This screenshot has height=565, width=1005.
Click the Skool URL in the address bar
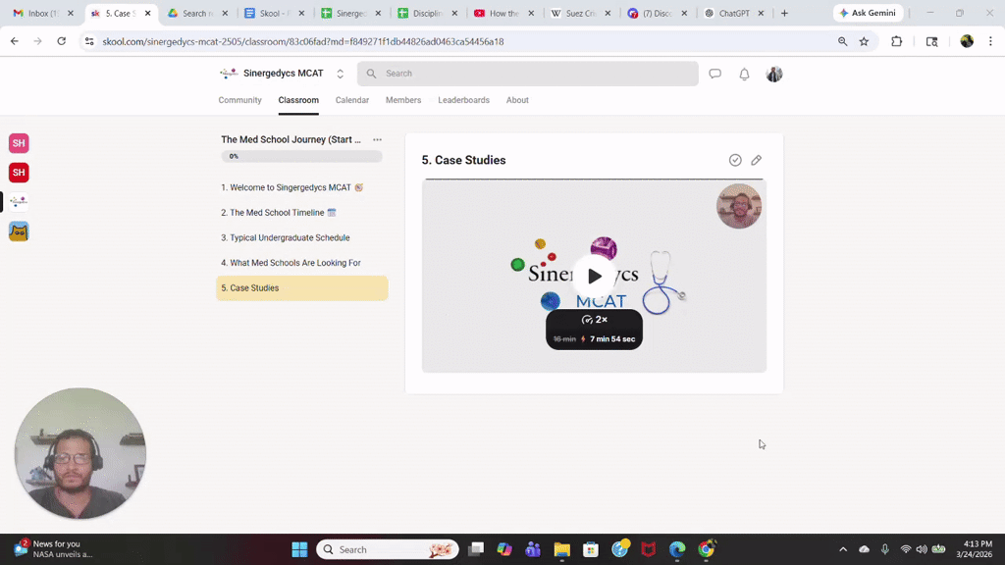click(x=303, y=41)
